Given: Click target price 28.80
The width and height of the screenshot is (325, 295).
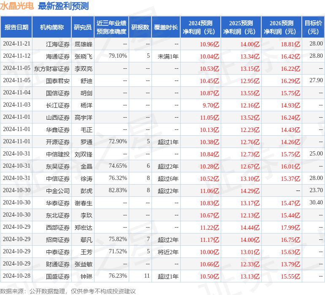Looking at the screenshot, I should pyautogui.click(x=316, y=56).
